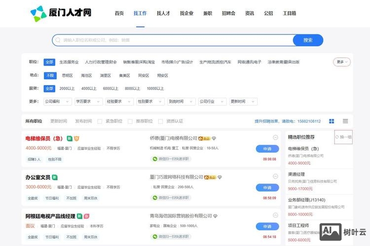Screen dimensions: 370x246
Task: Open recommended job 业务部经理(J13140)
Action: pyautogui.click(x=306, y=200)
